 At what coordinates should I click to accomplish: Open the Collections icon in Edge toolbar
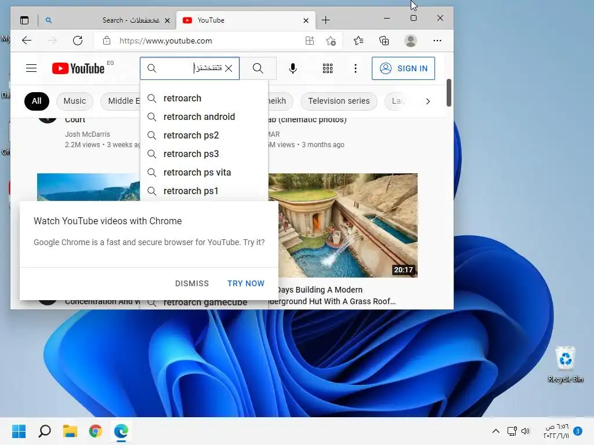point(384,41)
